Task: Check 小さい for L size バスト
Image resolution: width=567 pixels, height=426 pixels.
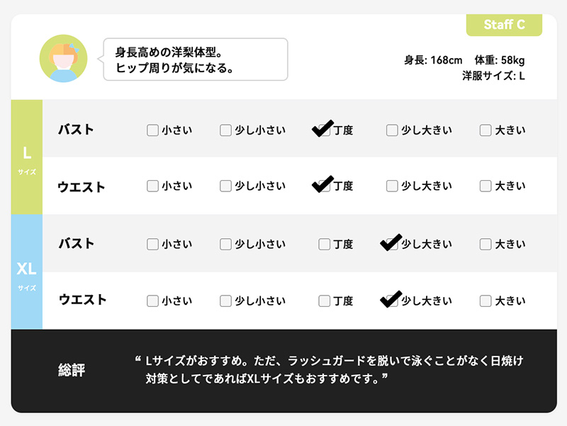Action: click(x=152, y=130)
